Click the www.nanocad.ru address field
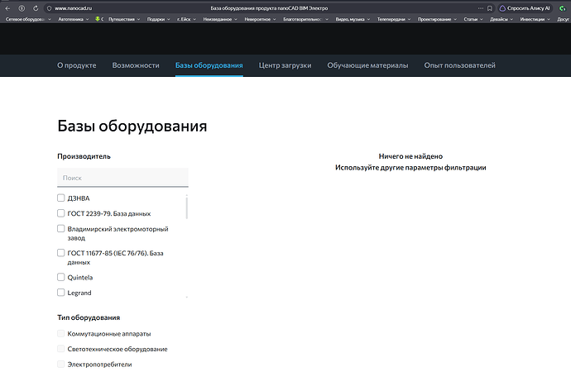This screenshot has height=372, width=571. pyautogui.click(x=73, y=8)
